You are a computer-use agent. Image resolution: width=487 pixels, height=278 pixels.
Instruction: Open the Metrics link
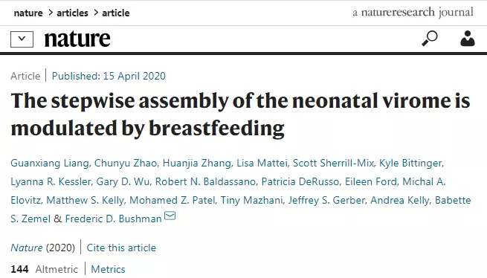[x=108, y=269]
